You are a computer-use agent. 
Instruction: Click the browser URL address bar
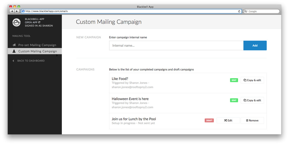(x=131, y=11)
